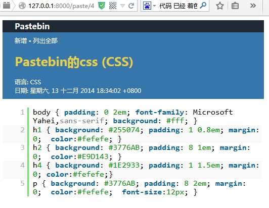Open the 列出全部 link
This screenshot has height=208, width=269.
[x=45, y=41]
